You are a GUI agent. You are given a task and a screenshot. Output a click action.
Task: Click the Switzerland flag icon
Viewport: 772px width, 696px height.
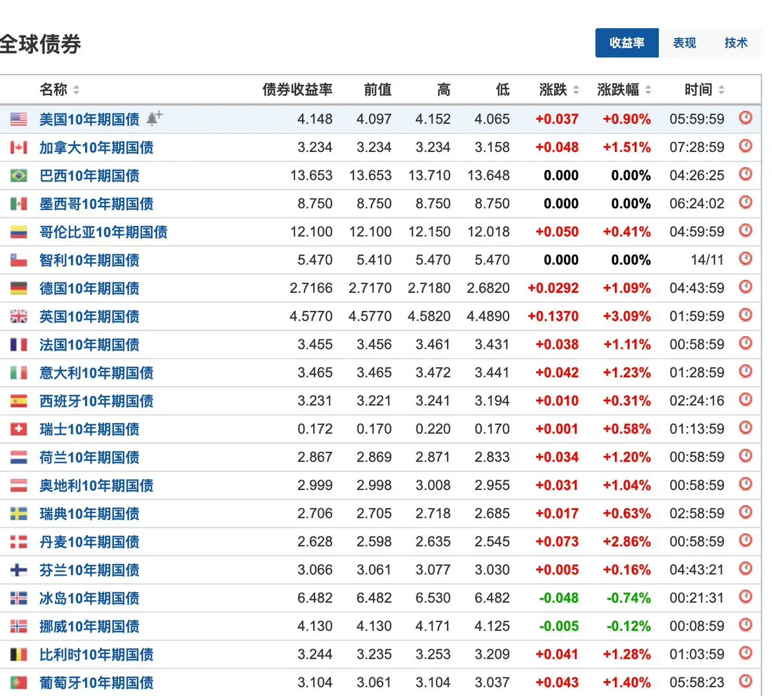tap(19, 429)
